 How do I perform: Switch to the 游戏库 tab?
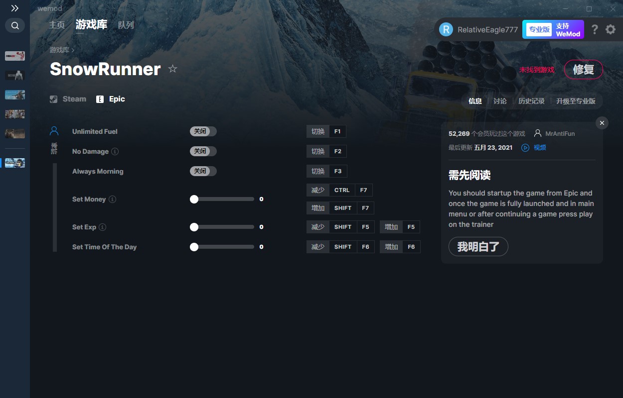pyautogui.click(x=91, y=25)
